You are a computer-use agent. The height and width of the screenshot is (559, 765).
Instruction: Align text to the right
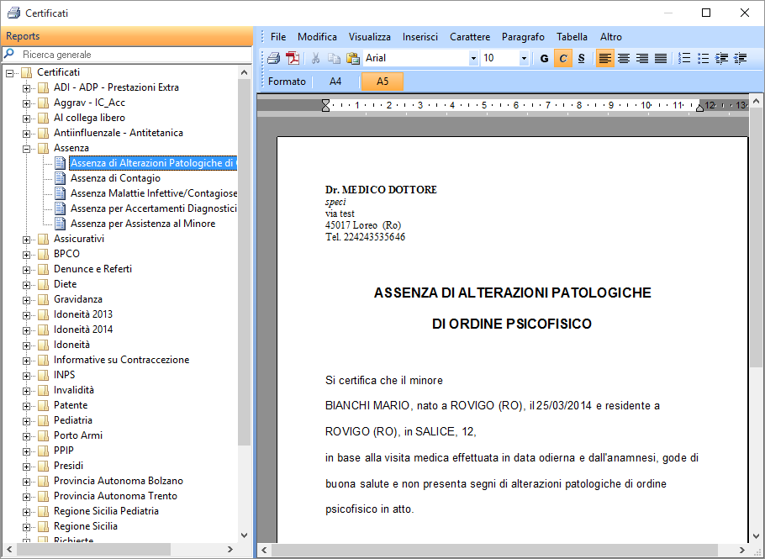pos(642,59)
